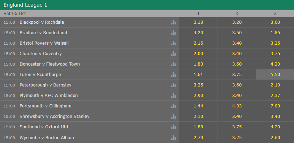Screen dimensions: 294x143
Task: Open stats icon for Blackpool v Rochdale
Action: point(173,22)
